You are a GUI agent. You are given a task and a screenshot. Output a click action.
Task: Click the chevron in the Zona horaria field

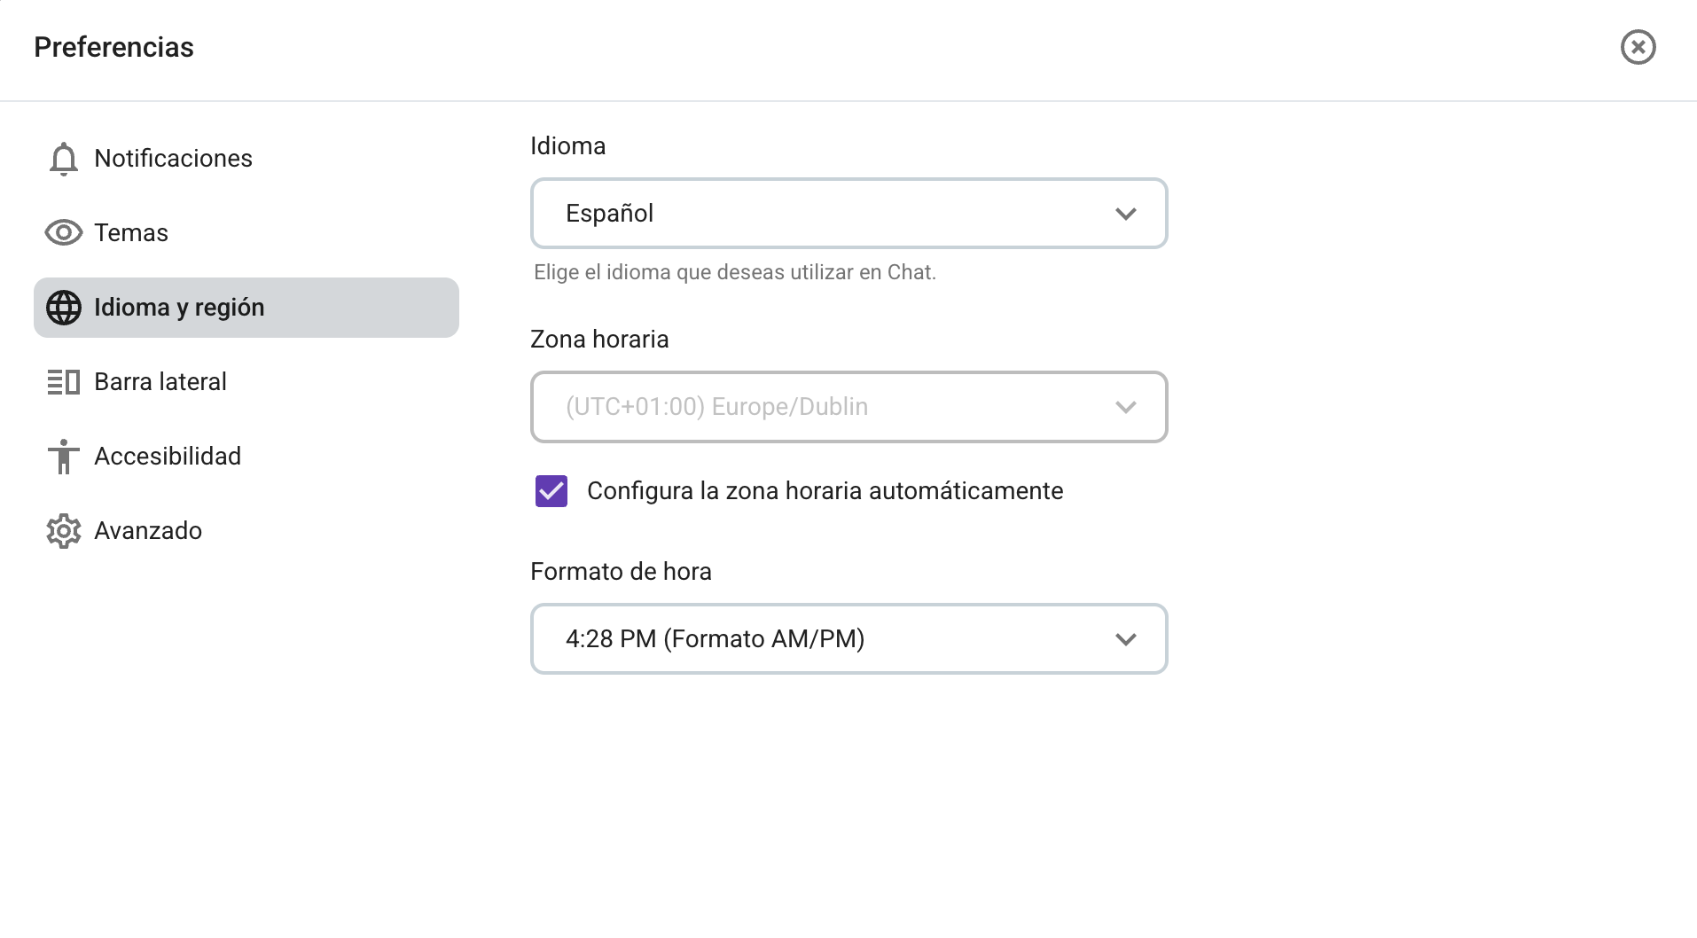coord(1125,407)
